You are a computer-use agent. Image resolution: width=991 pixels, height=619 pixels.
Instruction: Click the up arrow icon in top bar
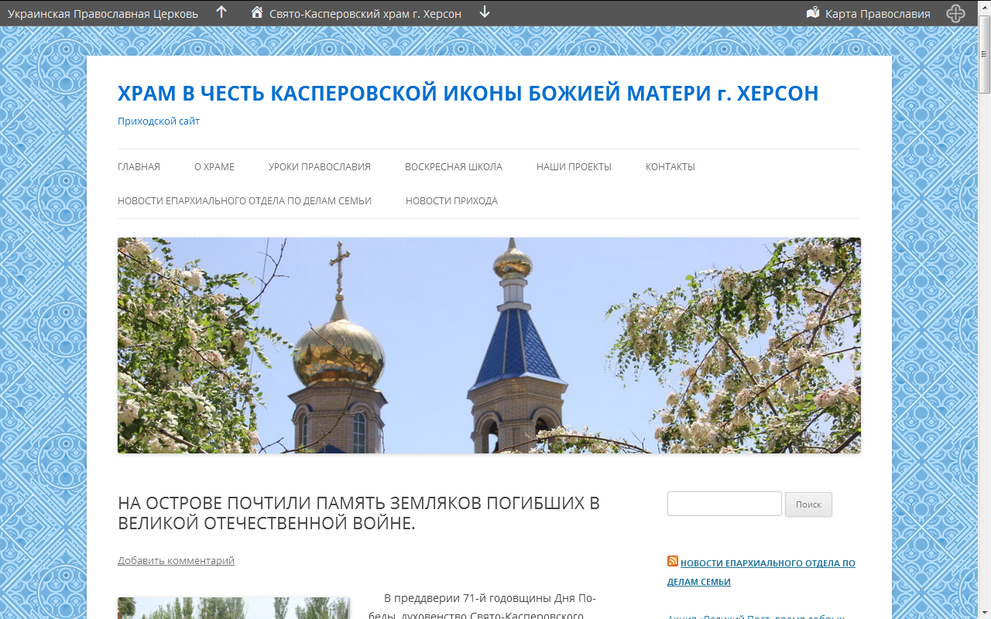221,12
